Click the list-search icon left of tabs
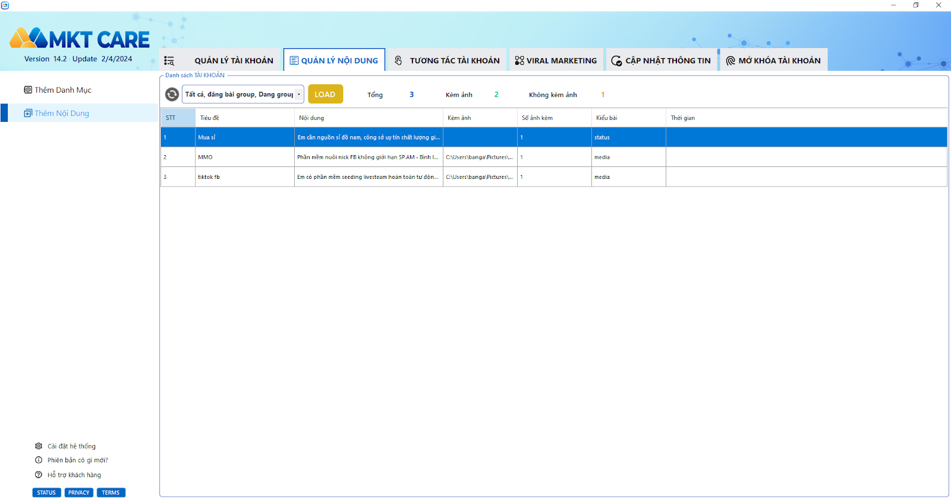The width and height of the screenshot is (951, 498). pos(169,61)
